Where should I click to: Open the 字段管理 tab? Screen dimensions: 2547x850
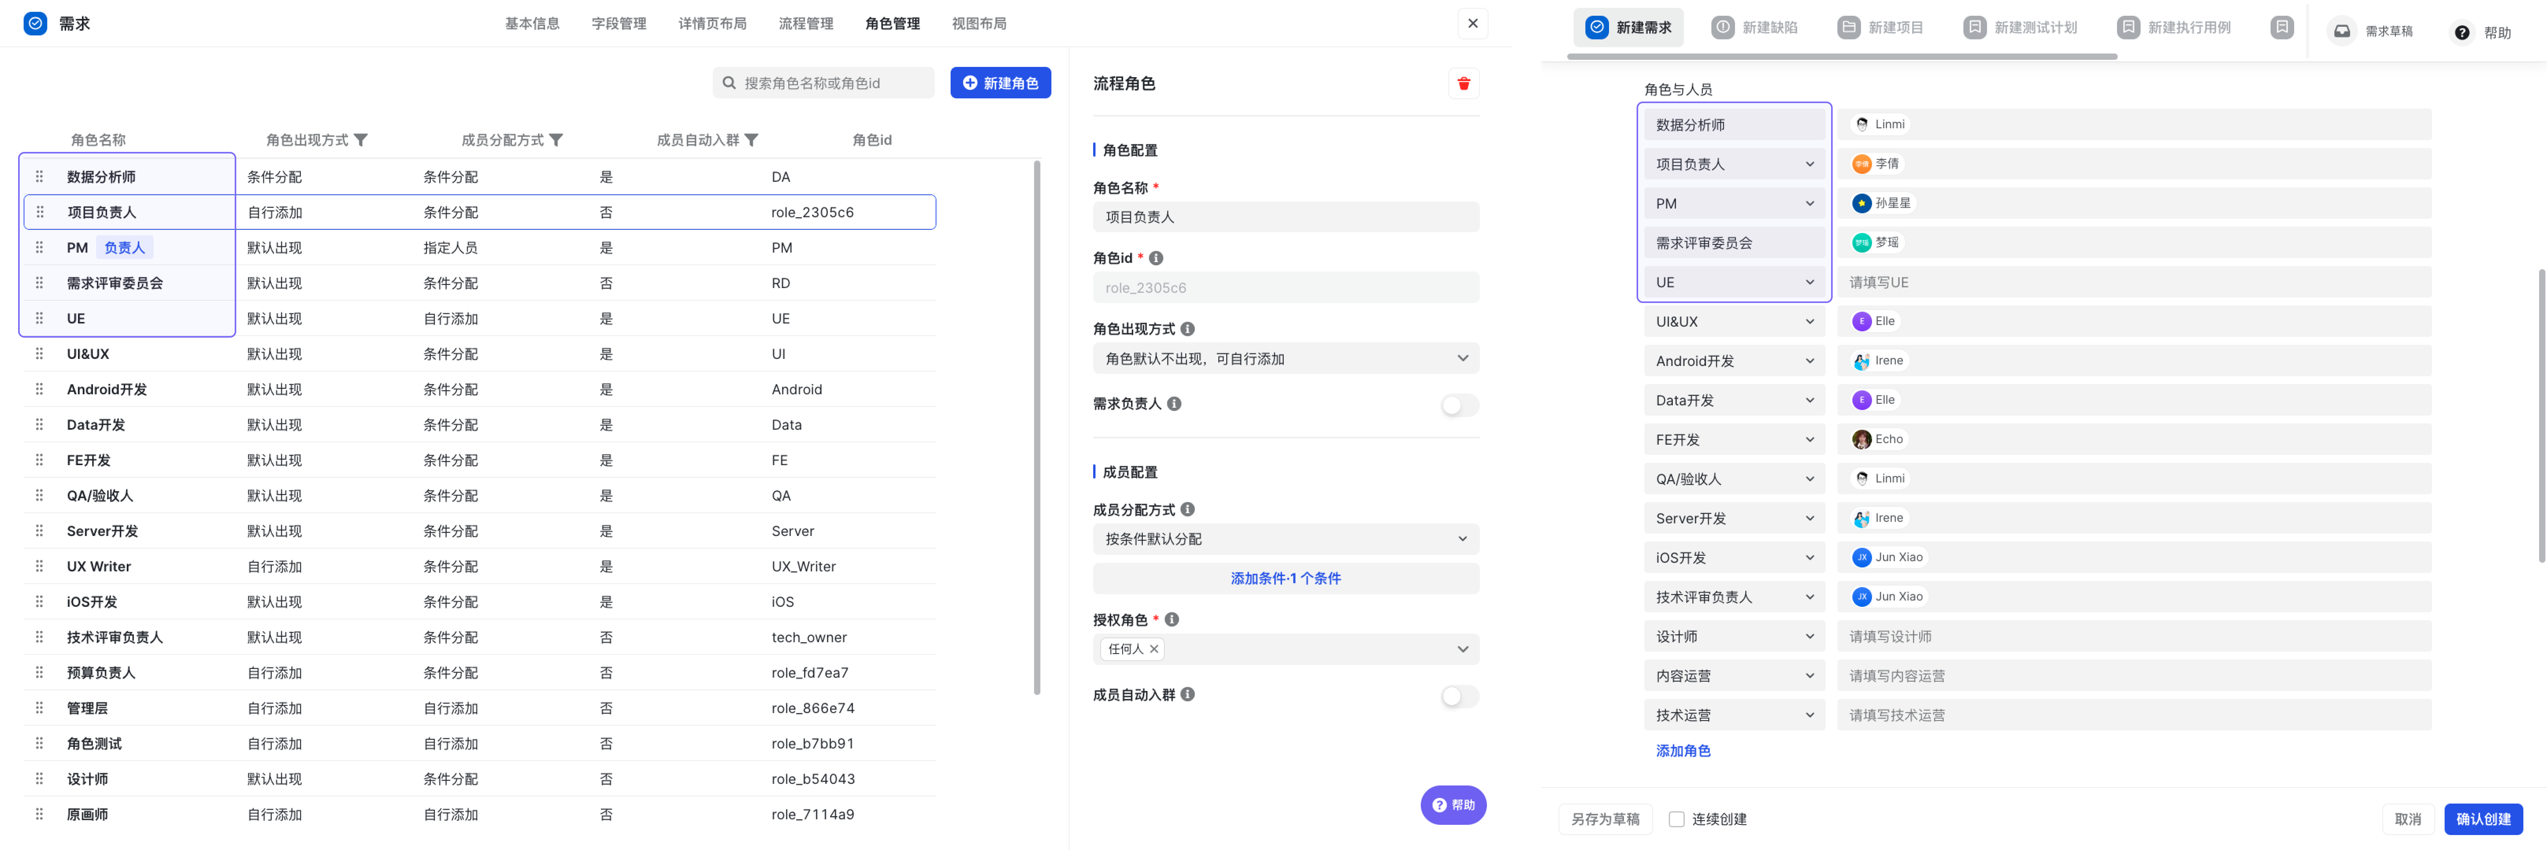(x=619, y=24)
